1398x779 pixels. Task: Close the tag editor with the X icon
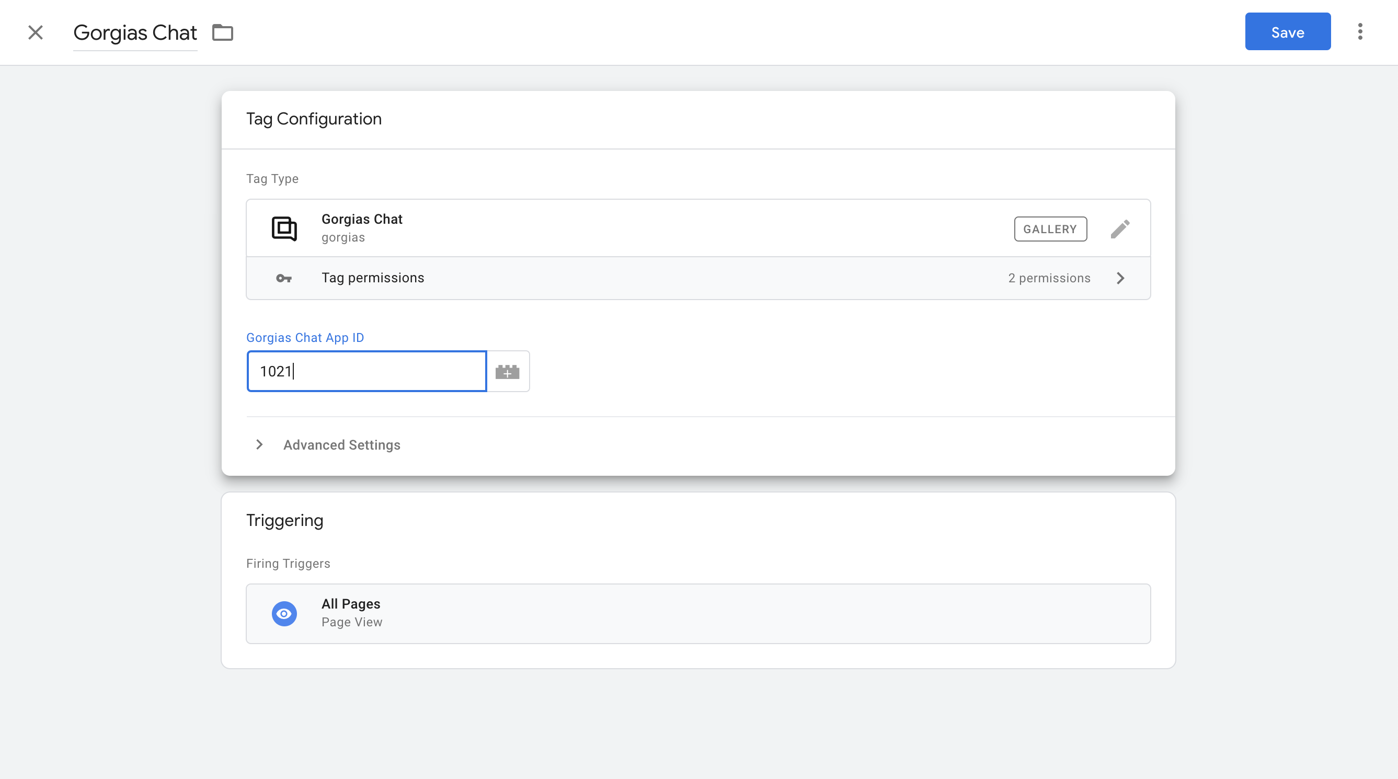(35, 32)
